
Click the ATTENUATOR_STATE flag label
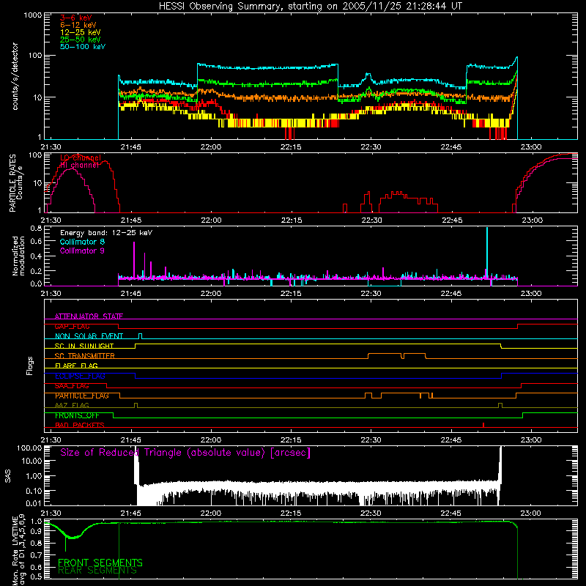tap(89, 316)
